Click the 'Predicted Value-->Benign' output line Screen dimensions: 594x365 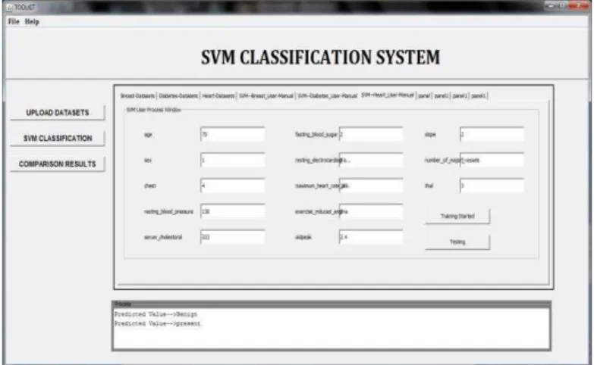156,314
